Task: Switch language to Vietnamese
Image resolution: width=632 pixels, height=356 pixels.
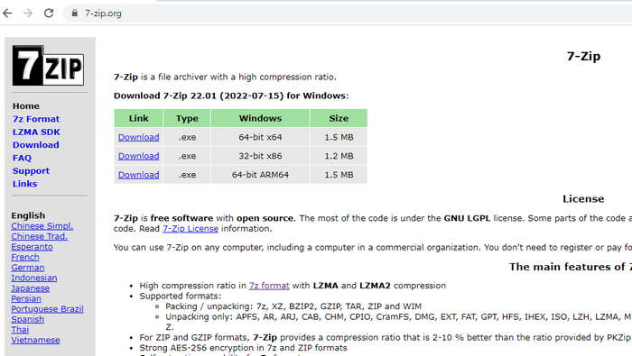Action: pos(35,340)
